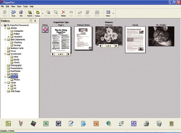Screen dimensions: 181x133
Task: Expand the 02 folder under Taxes
Action: pos(8,88)
